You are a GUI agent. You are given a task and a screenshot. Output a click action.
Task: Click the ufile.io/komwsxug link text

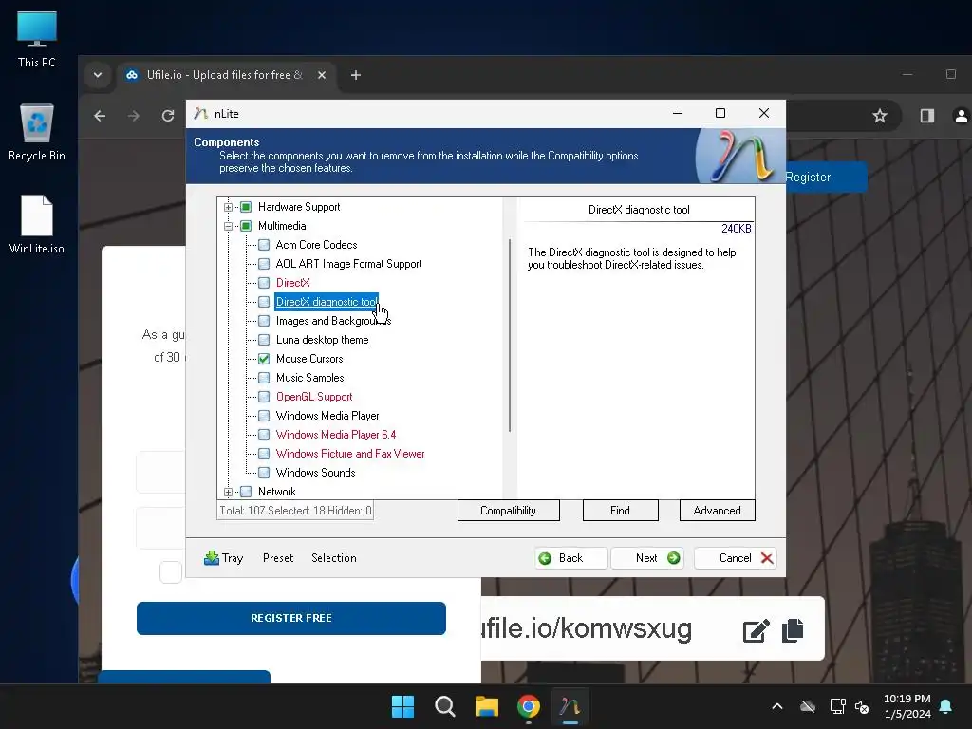587,628
